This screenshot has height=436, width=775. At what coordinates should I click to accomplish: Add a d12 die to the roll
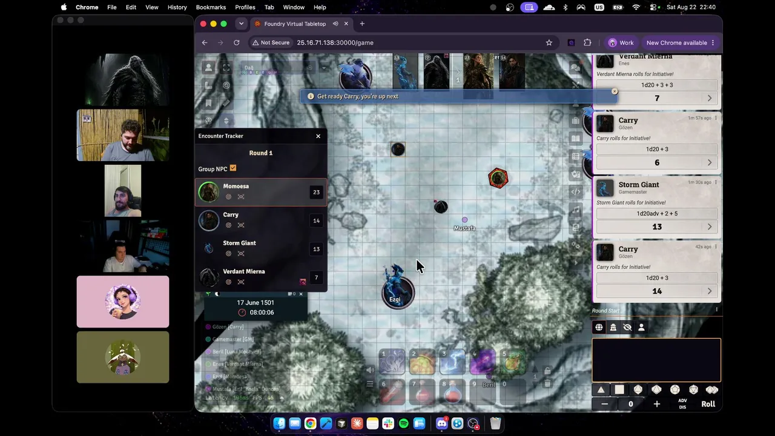[x=675, y=390]
